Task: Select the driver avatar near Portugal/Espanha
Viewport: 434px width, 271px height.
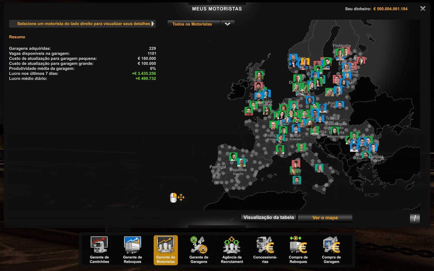Action: (x=233, y=156)
